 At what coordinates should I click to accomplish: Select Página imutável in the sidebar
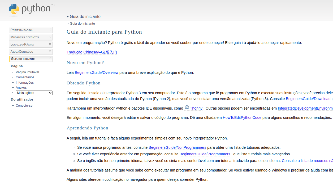pos(27,72)
